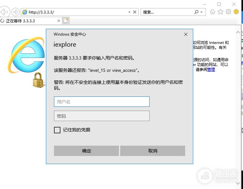243x189 pixels.
Task: Open the Home page icon
Action: coord(212,12)
